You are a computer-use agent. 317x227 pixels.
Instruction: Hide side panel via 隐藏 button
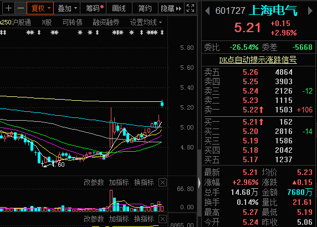tap(171, 8)
